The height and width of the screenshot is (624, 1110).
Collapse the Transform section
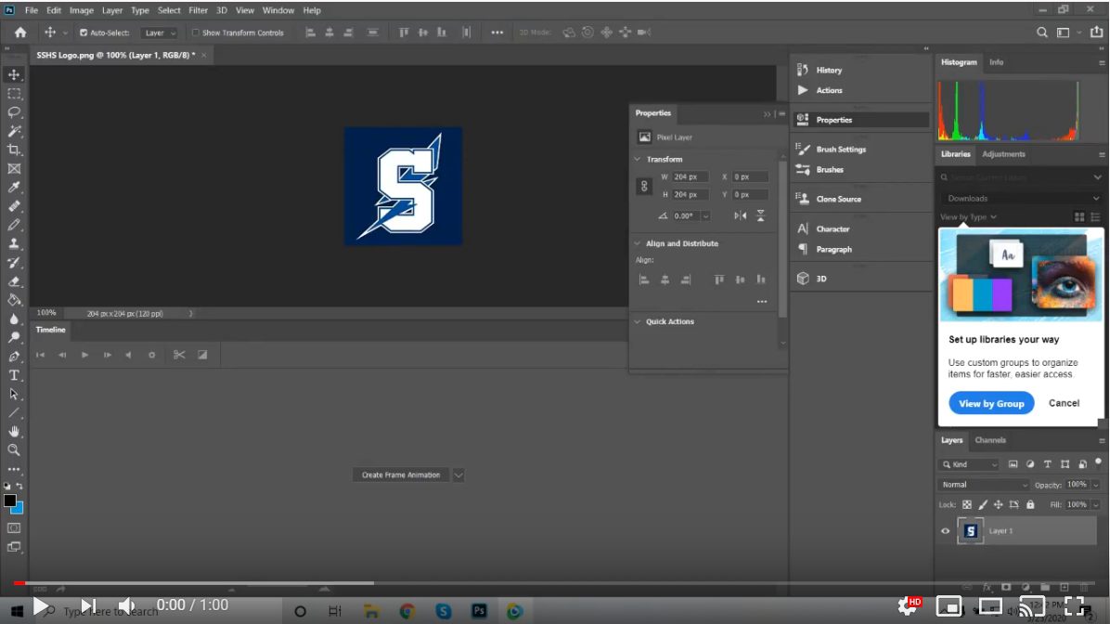click(637, 160)
